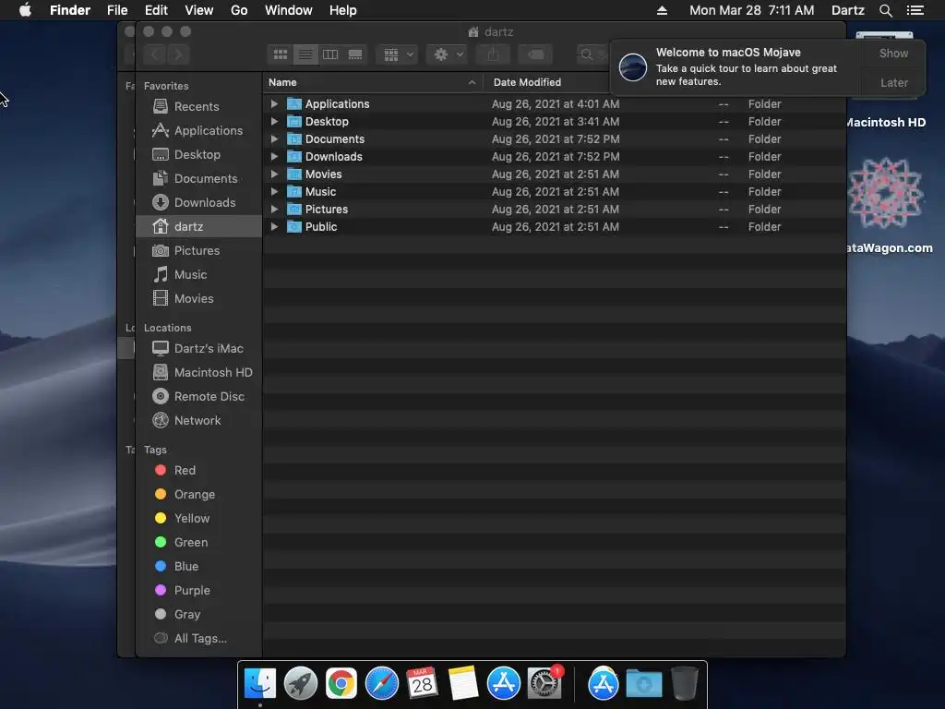Expand the Movies folder disclosure triangle
Image resolution: width=945 pixels, height=709 pixels.
point(274,174)
